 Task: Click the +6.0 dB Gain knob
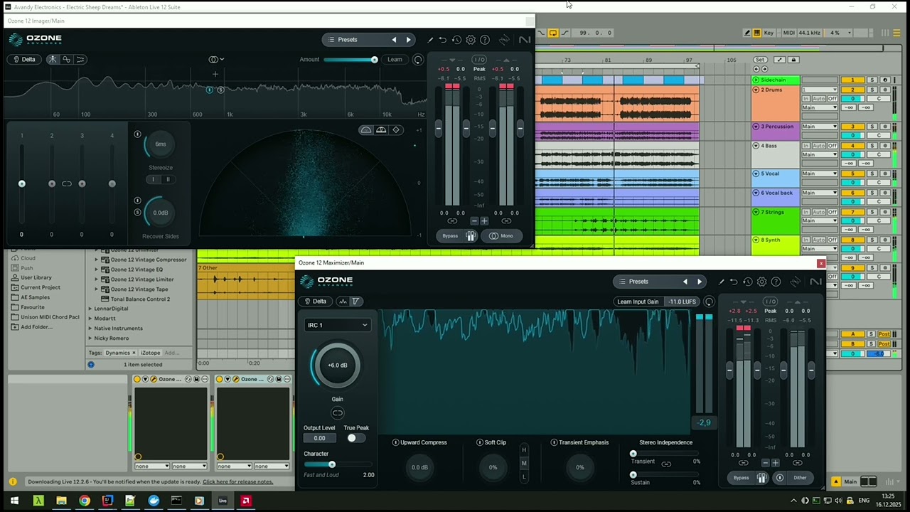pos(337,366)
